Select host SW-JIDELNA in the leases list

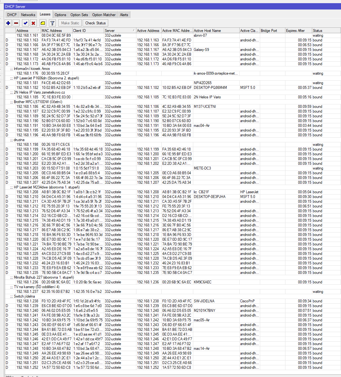coord(204,301)
